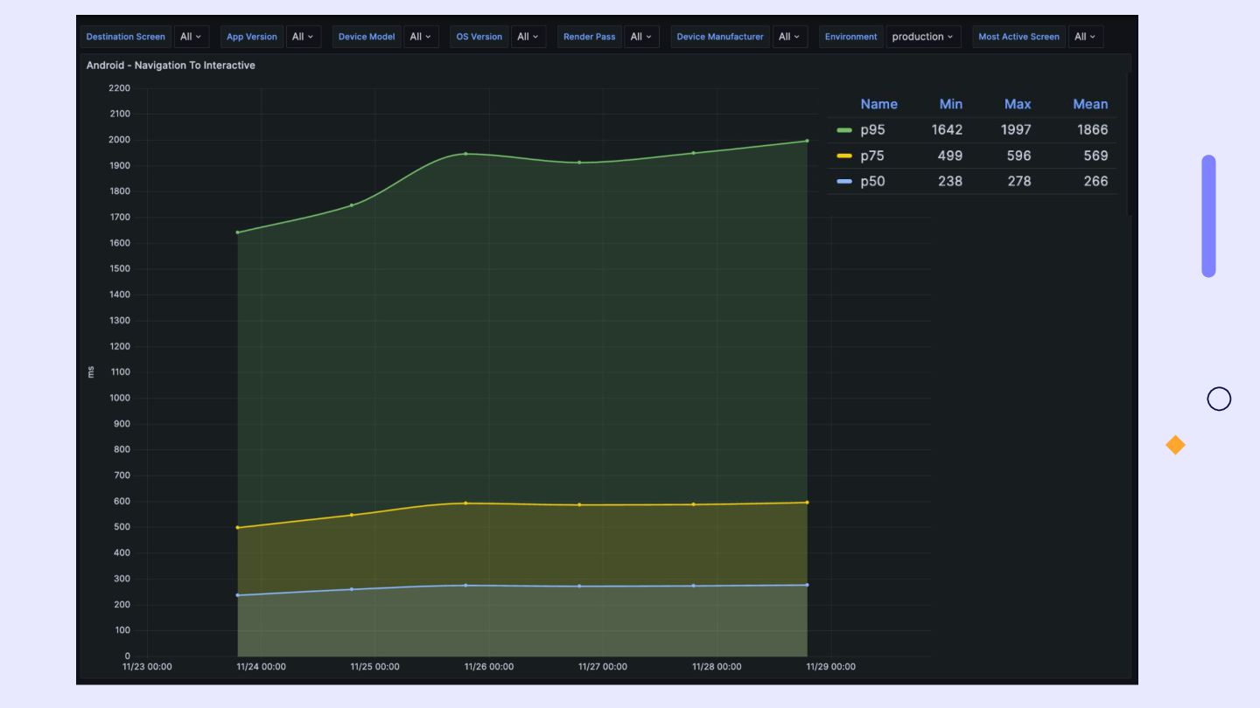Click the yellow p75 legend color swatch

pos(844,156)
